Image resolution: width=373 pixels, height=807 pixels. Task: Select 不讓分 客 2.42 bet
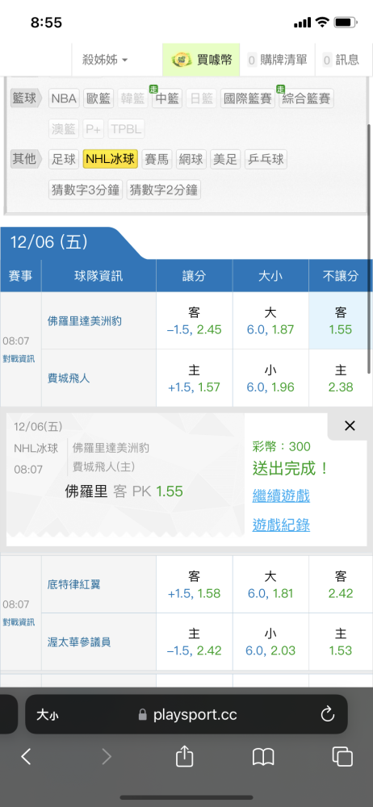pyautogui.click(x=341, y=584)
